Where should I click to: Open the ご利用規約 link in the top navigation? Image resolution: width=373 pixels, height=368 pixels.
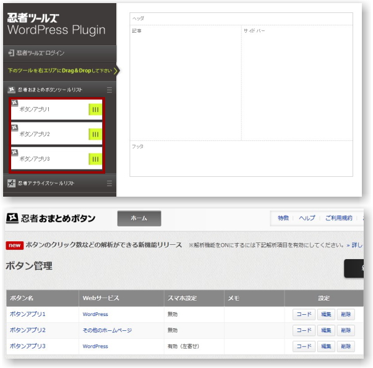pos(339,218)
